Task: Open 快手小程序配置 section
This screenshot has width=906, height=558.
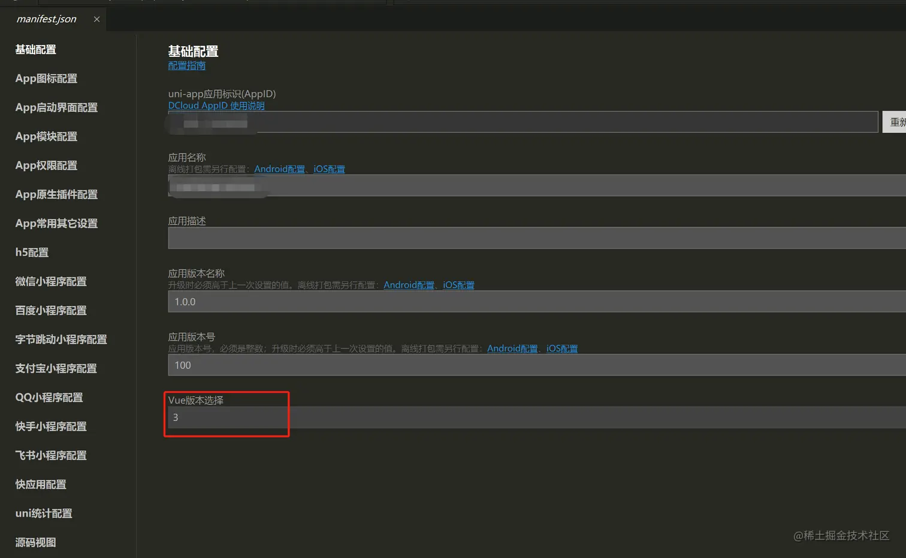Action: (51, 426)
